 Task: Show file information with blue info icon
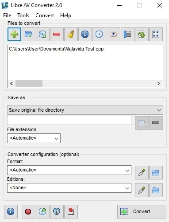click(x=85, y=34)
